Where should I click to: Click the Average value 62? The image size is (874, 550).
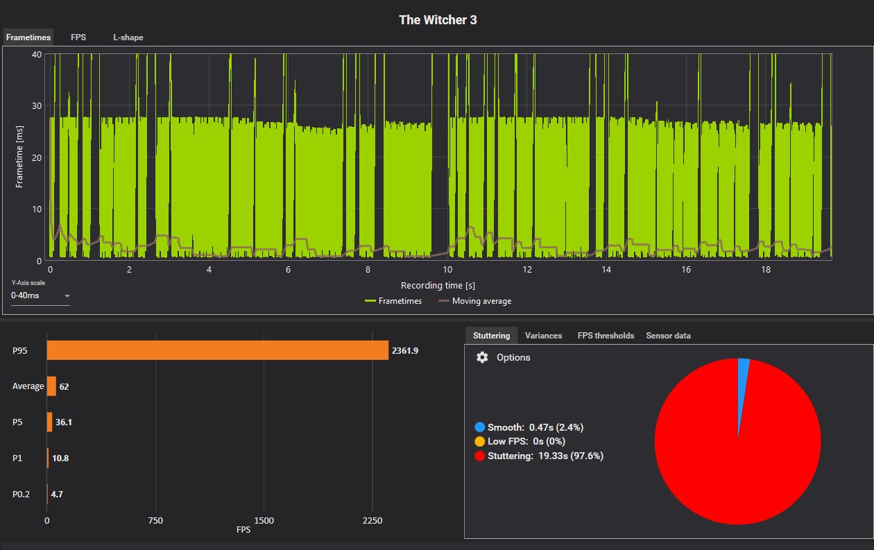click(x=64, y=387)
